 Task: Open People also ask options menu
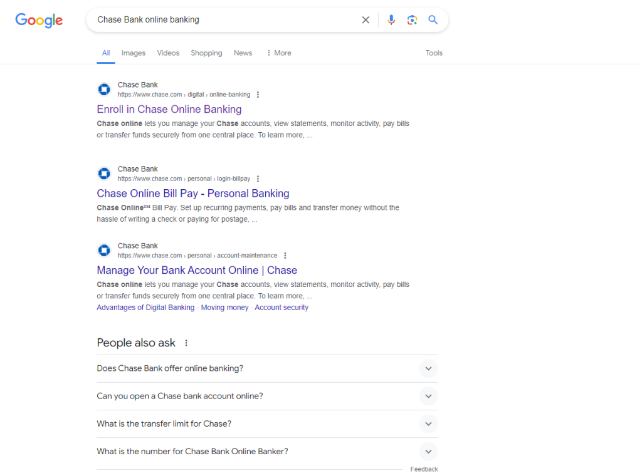186,343
